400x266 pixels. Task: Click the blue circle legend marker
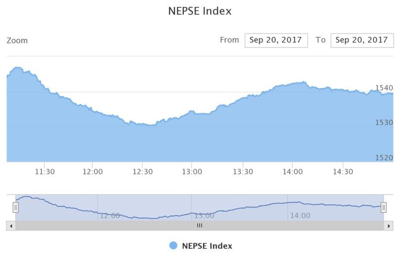173,246
